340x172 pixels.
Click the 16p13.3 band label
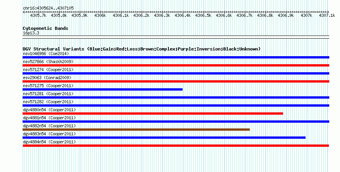pyautogui.click(x=31, y=33)
